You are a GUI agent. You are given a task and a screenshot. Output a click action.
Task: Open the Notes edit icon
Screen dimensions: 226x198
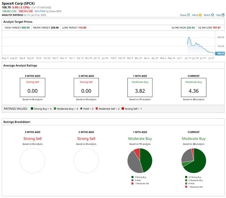pyautogui.click(x=188, y=15)
